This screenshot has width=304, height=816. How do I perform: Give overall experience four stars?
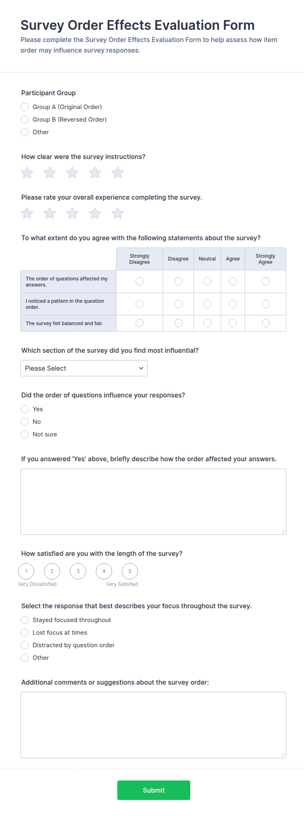95,213
